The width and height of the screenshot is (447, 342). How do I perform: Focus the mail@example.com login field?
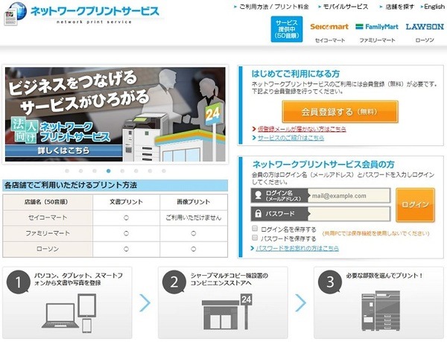[x=349, y=196]
